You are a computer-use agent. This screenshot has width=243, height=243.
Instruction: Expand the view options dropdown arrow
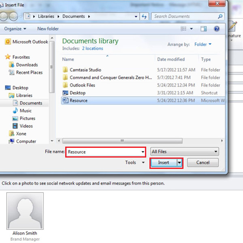tap(191, 29)
